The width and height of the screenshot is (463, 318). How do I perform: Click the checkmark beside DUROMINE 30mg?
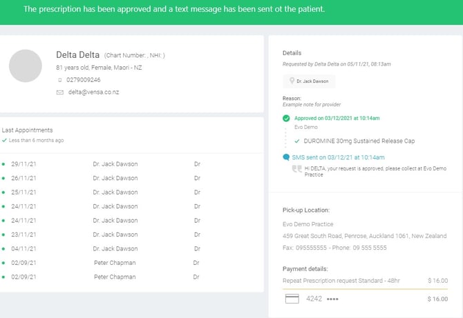coord(297,141)
